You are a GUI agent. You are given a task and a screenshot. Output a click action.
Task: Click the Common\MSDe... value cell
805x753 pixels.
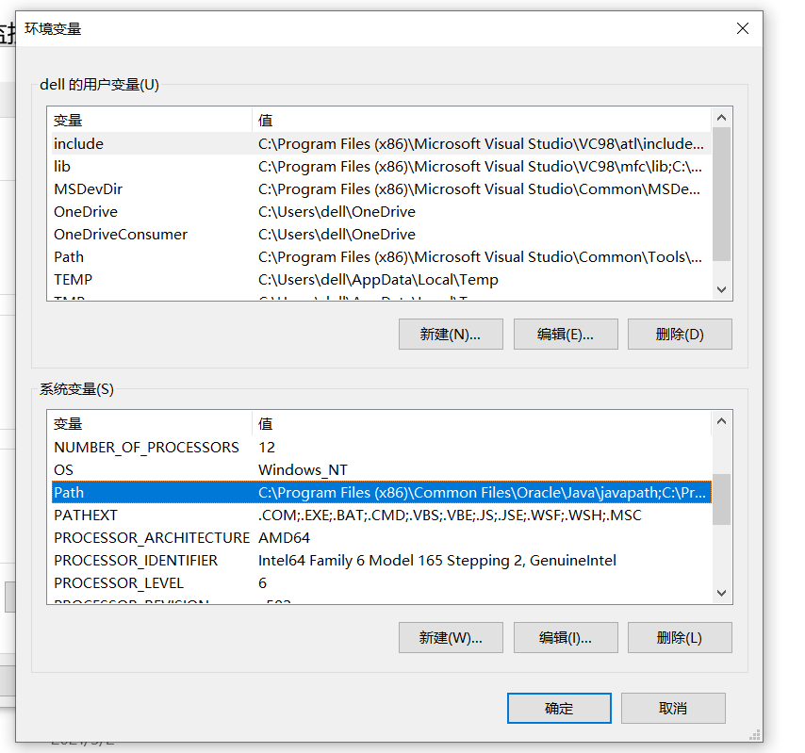tap(479, 188)
